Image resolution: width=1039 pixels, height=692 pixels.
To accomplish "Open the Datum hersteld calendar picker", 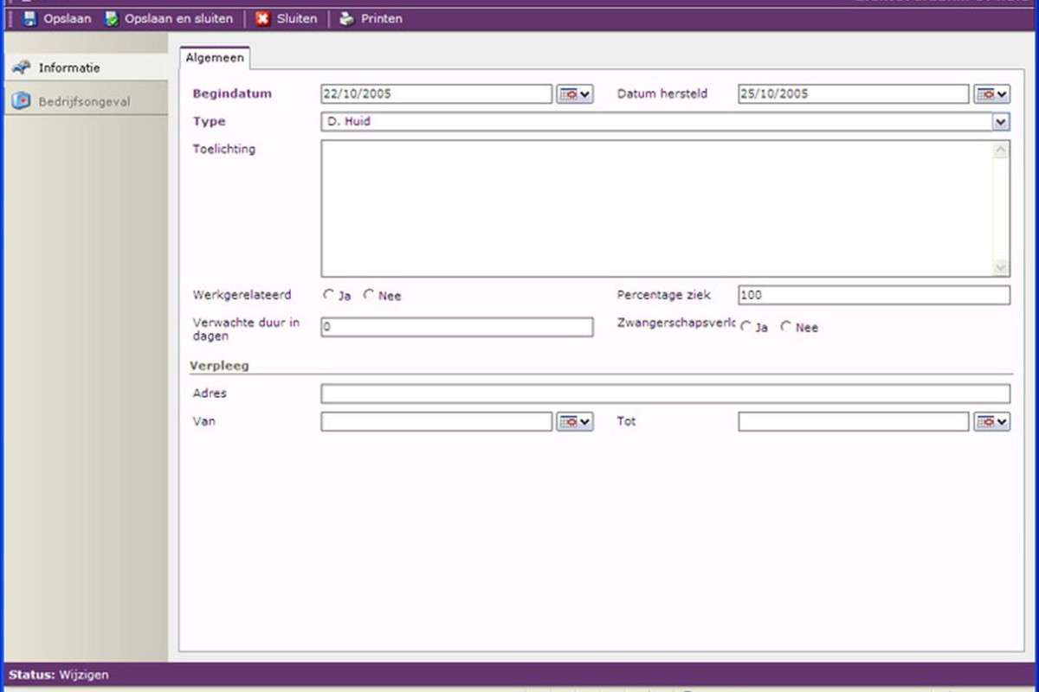I will tap(992, 94).
